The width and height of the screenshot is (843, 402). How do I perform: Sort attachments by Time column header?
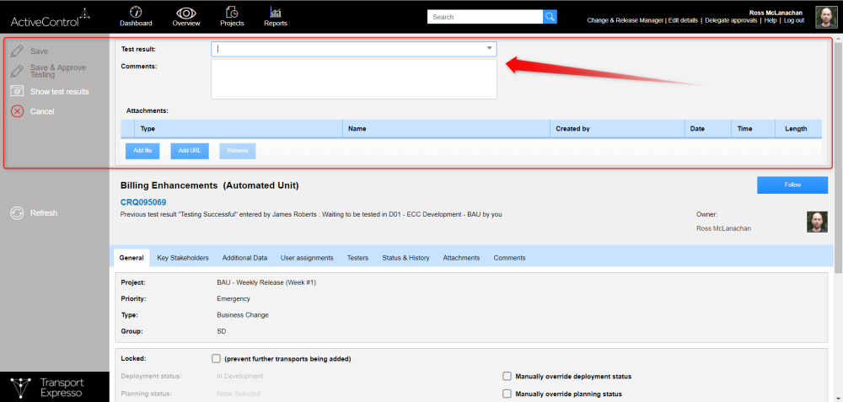(753, 129)
